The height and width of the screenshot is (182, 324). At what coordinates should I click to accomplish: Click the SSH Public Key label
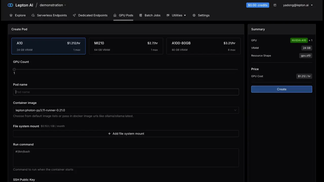(24, 180)
